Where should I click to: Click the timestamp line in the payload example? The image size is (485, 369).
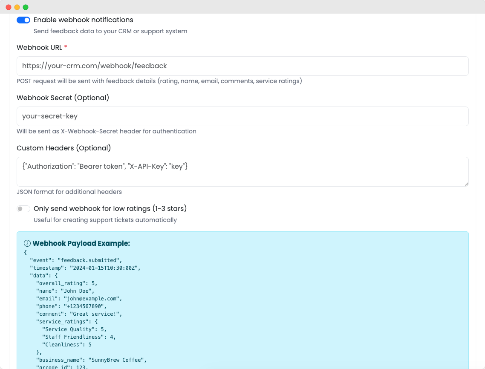[85, 268]
